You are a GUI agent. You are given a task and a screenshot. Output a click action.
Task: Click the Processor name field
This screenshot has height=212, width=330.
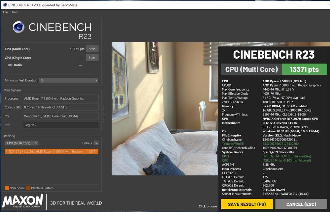click(x=61, y=98)
